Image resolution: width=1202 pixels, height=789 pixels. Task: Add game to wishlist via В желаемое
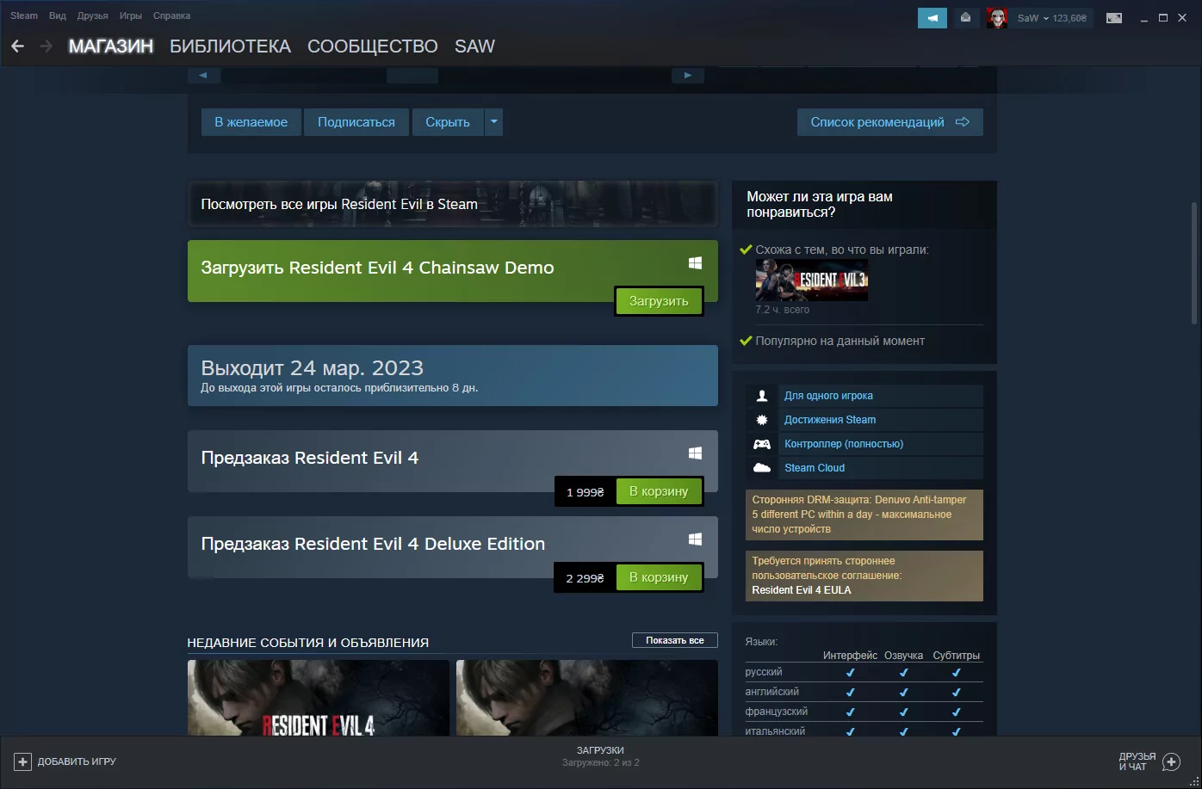(251, 122)
